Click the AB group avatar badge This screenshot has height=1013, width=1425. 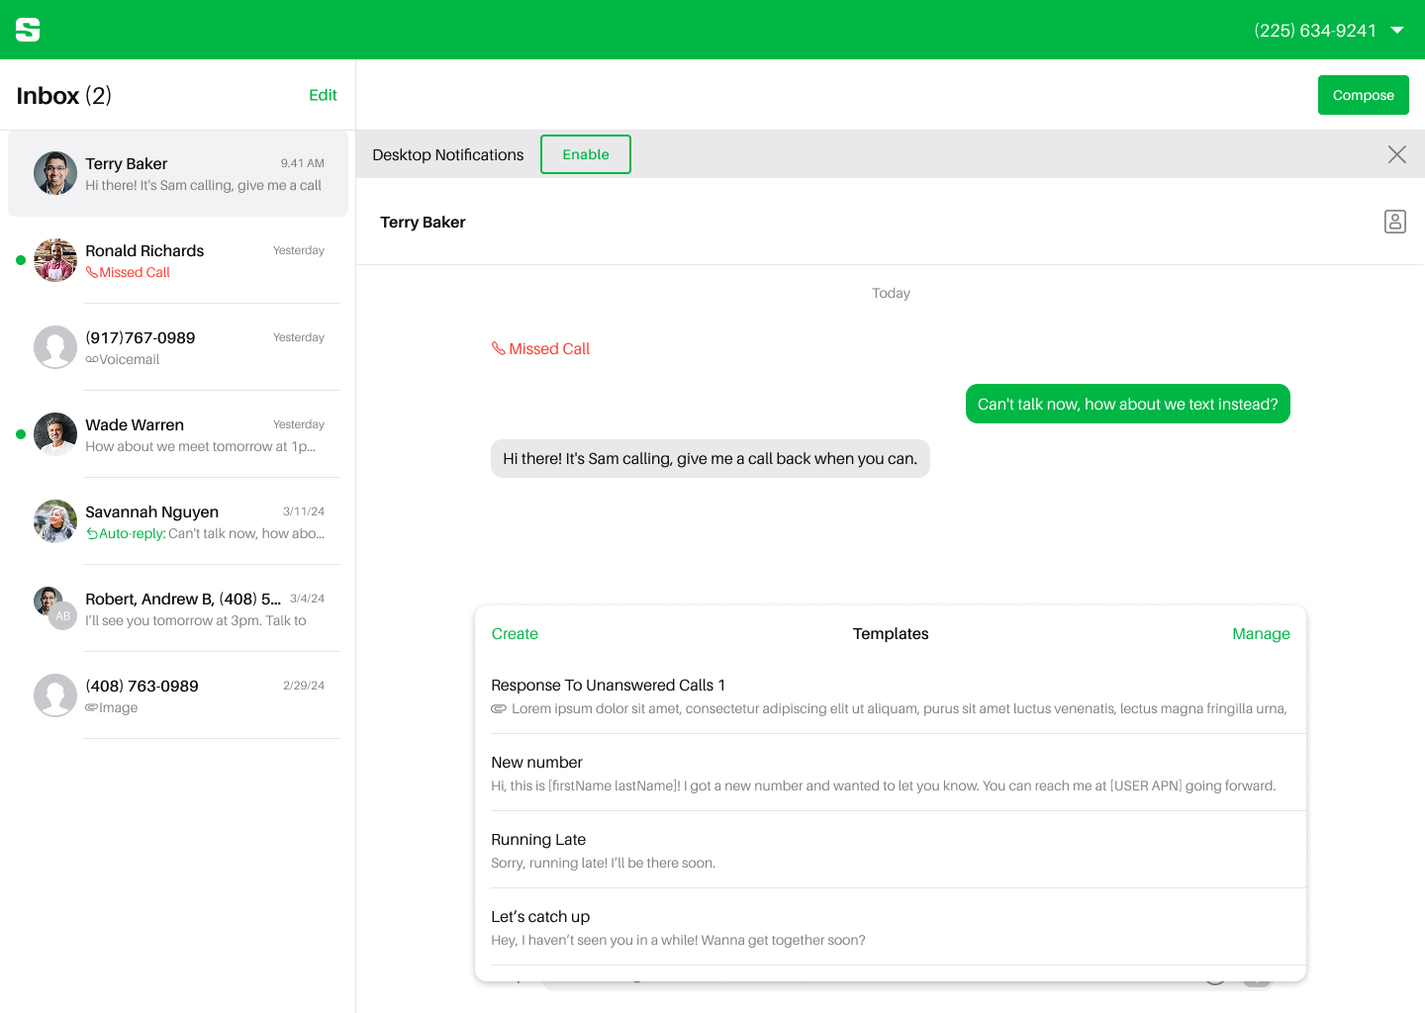point(63,615)
